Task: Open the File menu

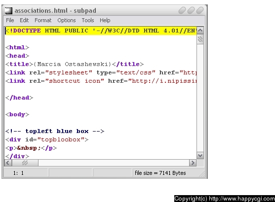Action: point(10,20)
